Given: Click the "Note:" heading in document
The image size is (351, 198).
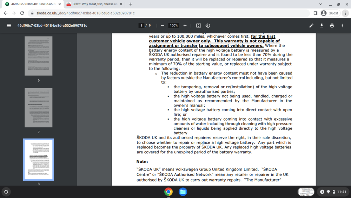Looking at the screenshot, I should click(x=142, y=161).
